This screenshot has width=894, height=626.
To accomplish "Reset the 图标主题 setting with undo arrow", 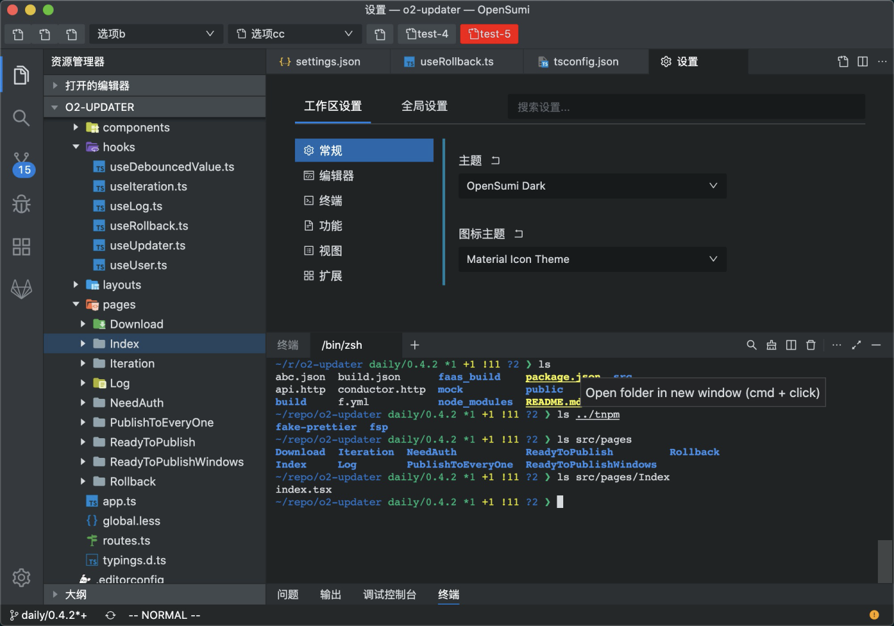I will 519,234.
